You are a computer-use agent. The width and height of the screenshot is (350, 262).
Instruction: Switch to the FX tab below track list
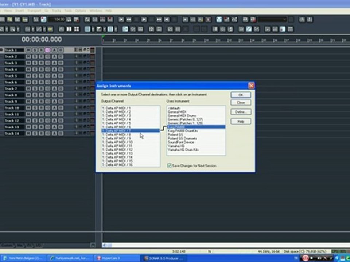[29, 246]
